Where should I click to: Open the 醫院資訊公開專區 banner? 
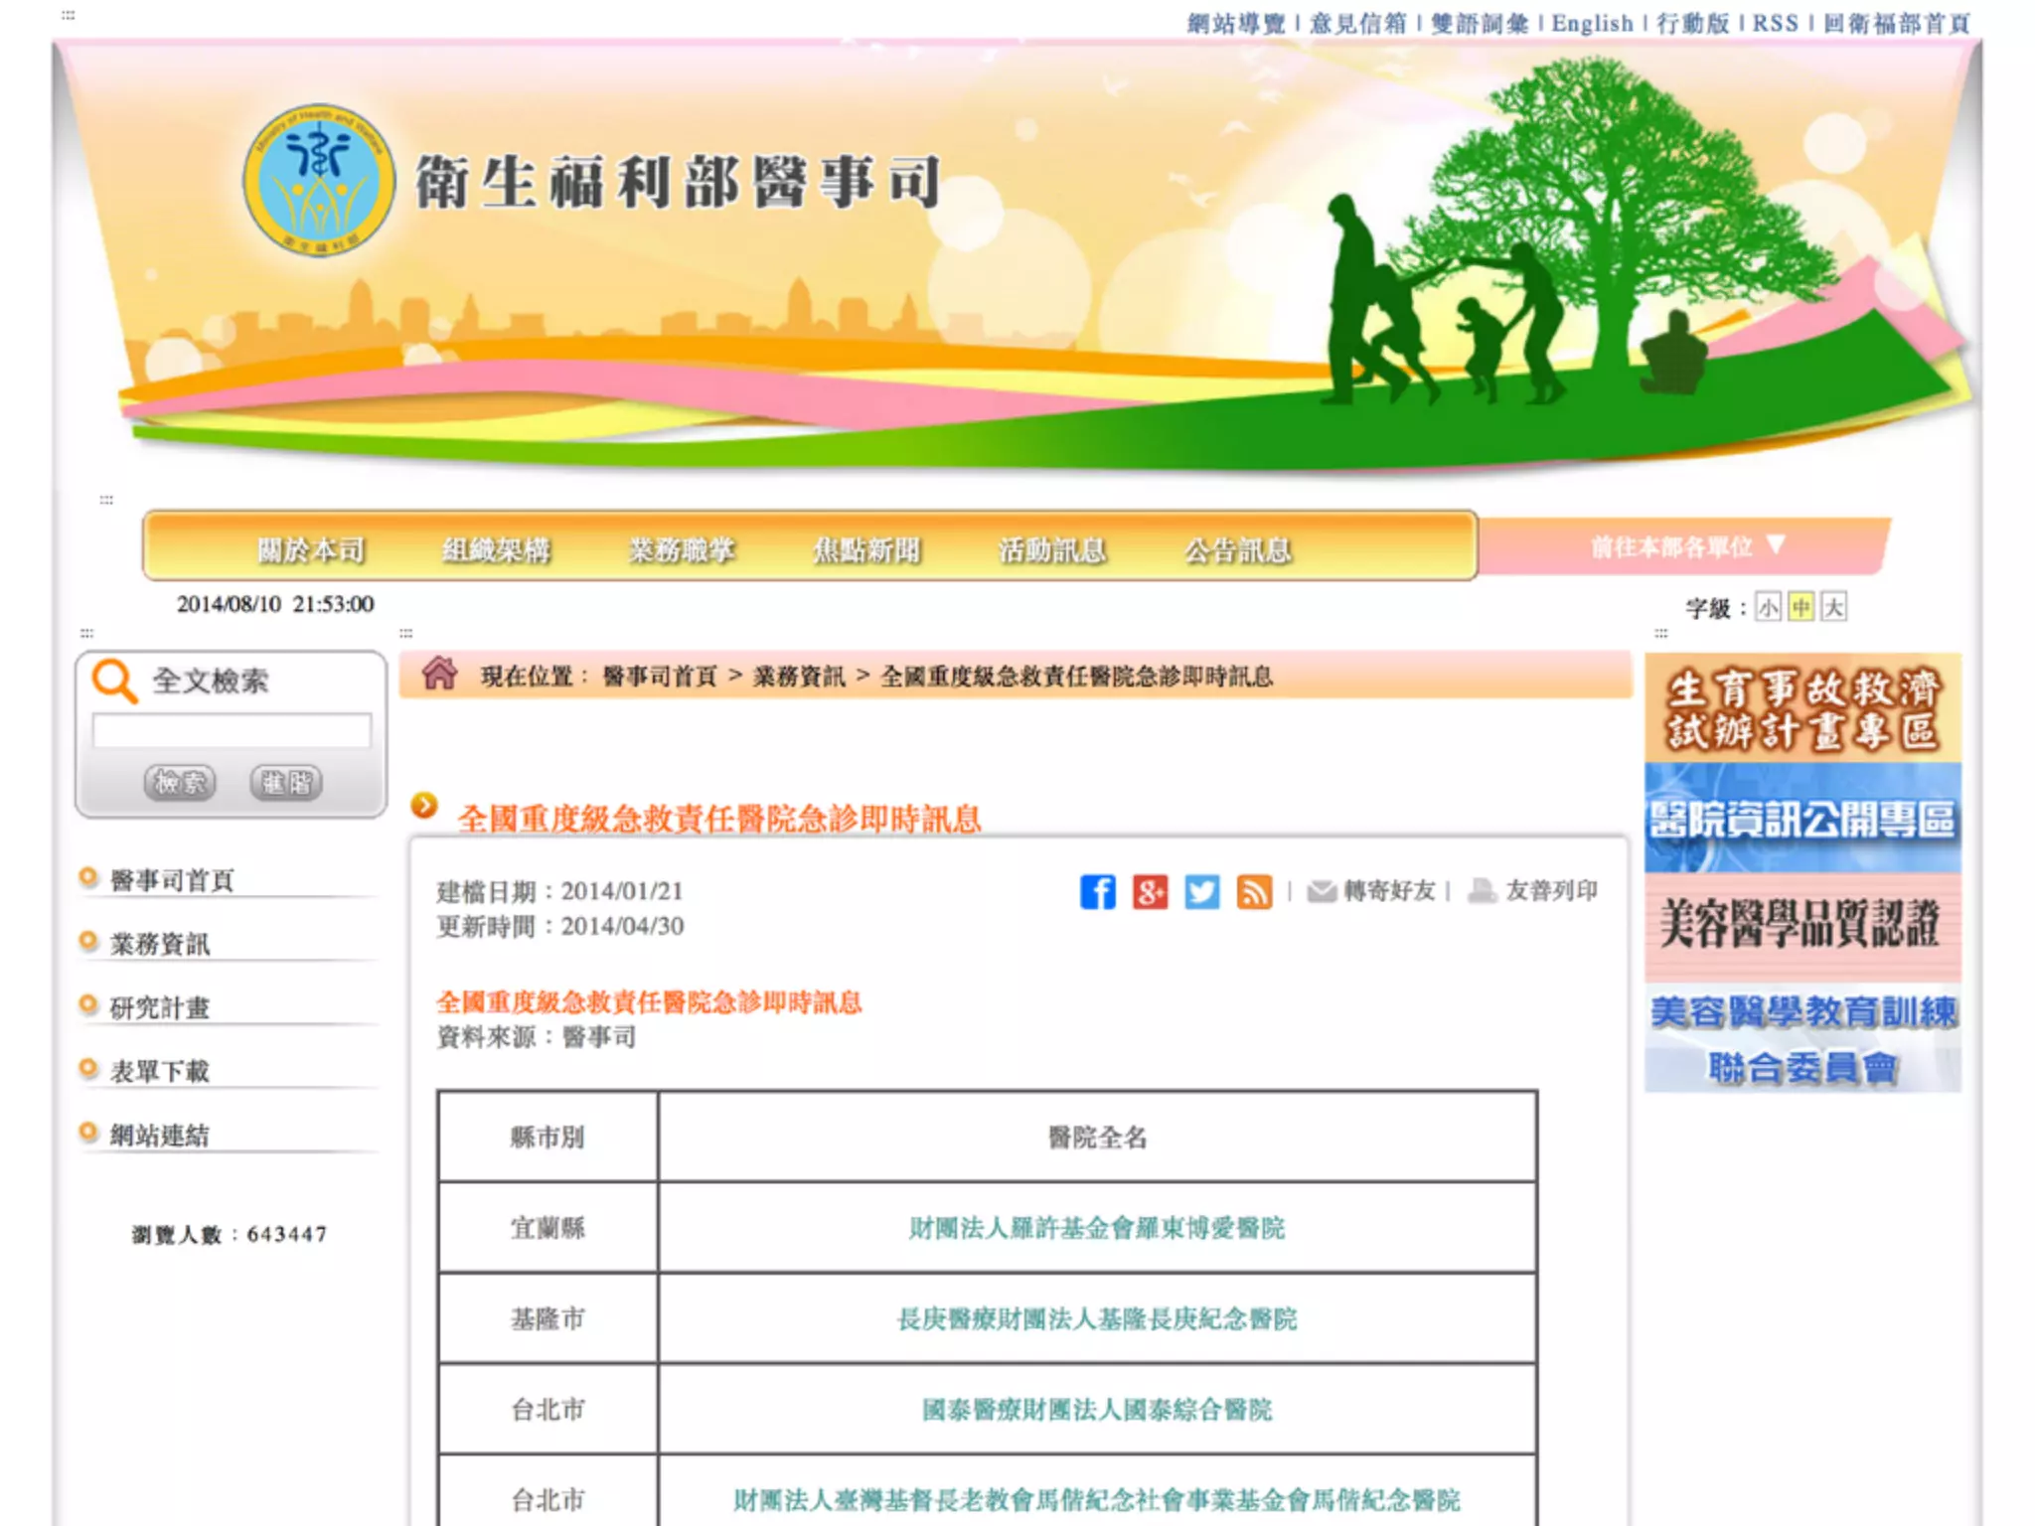tap(1802, 819)
